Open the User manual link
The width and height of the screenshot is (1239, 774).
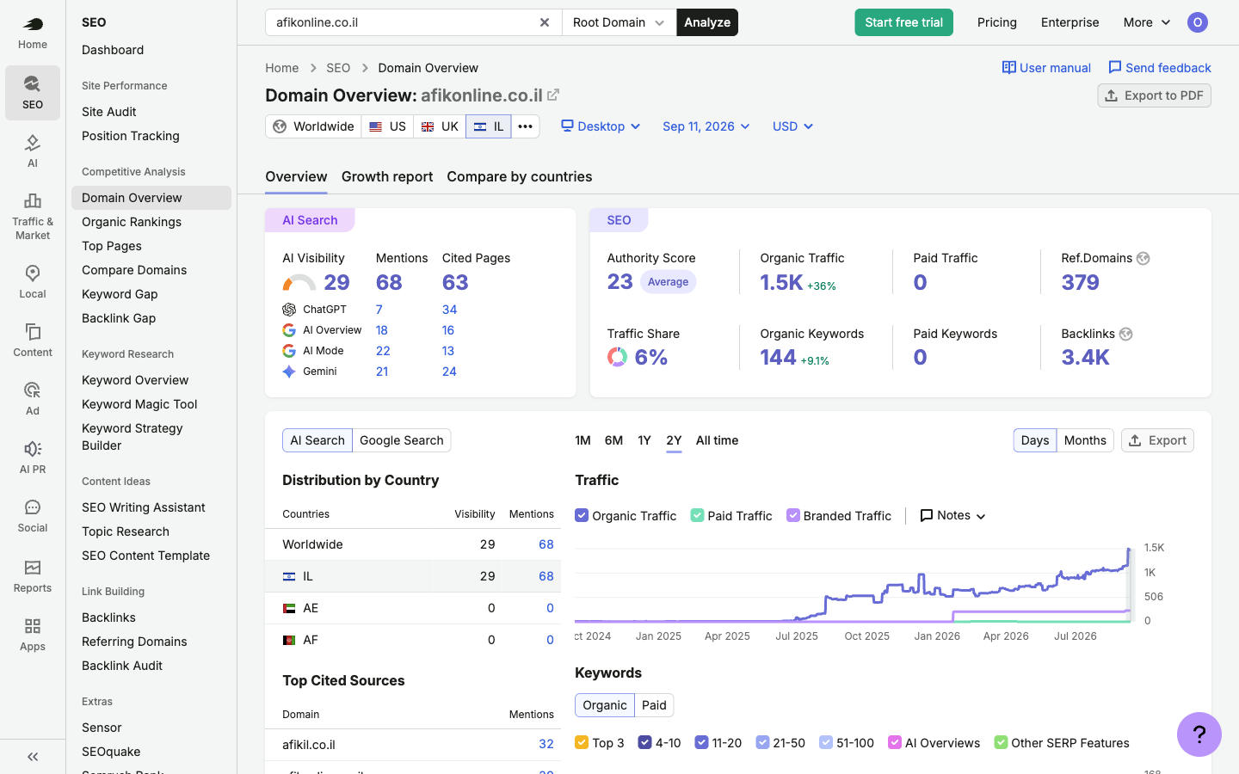[1046, 68]
